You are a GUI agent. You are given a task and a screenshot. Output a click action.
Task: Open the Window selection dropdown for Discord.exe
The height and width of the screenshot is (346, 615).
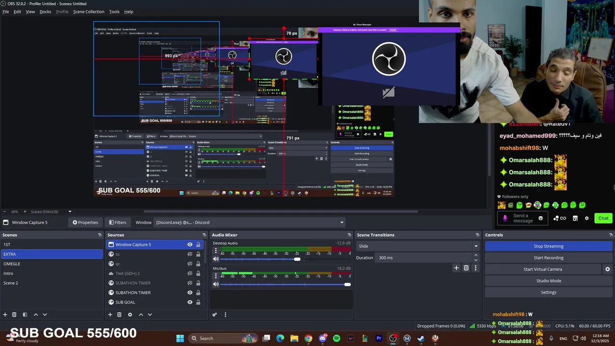pos(250,222)
